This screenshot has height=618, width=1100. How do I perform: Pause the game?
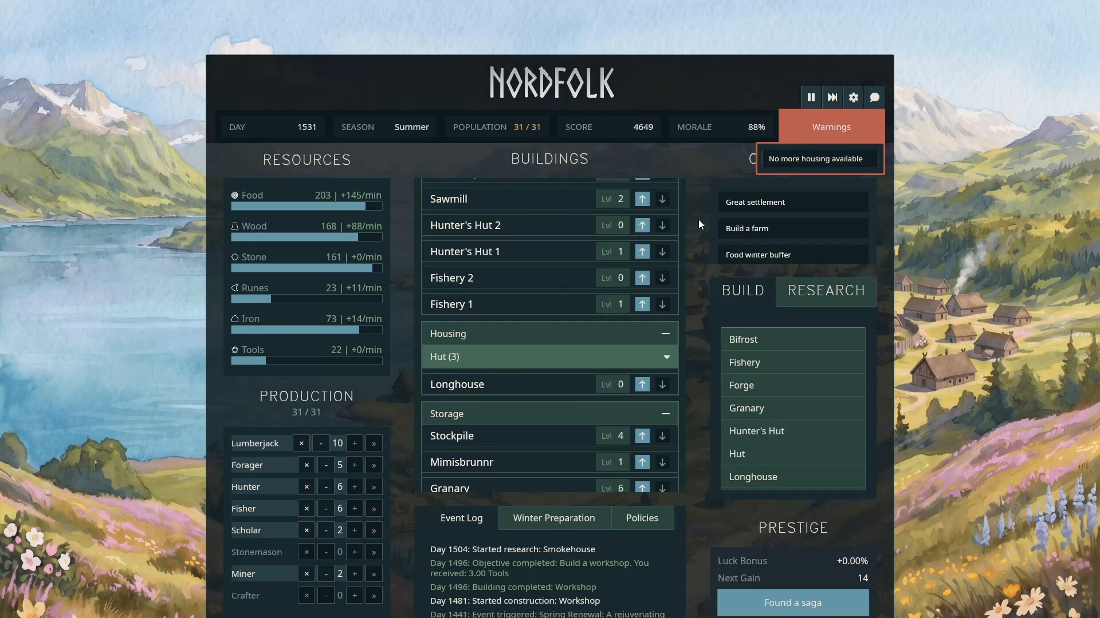(x=811, y=97)
